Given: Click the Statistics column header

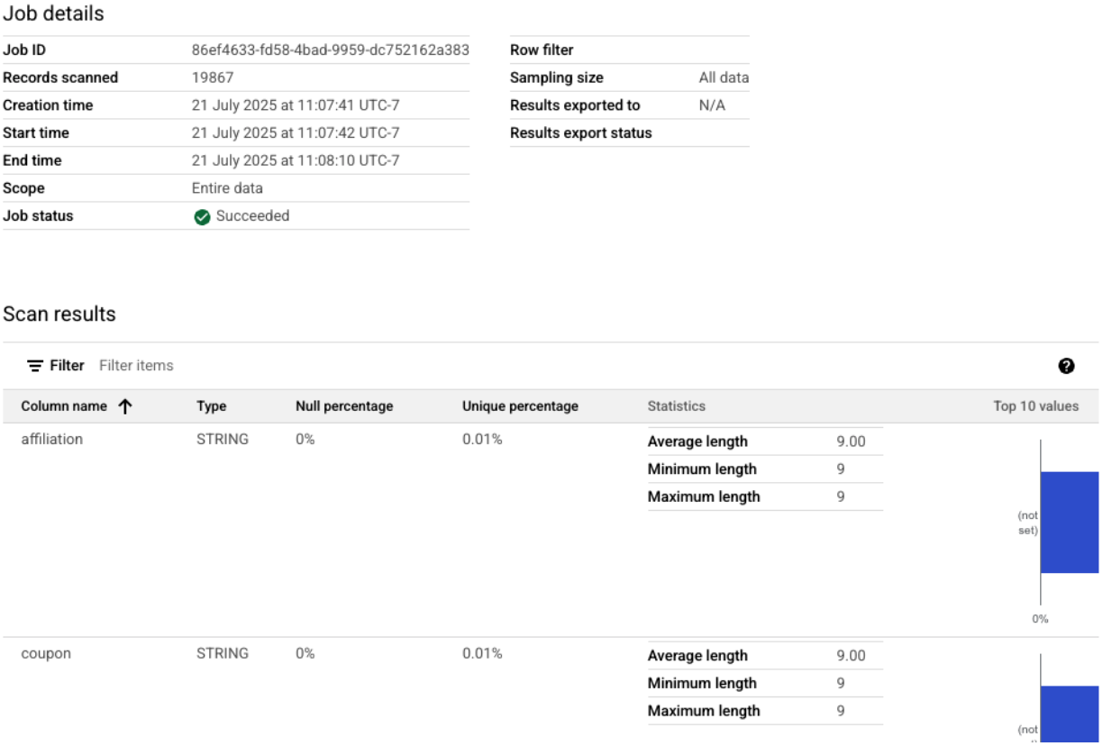Looking at the screenshot, I should (x=676, y=406).
